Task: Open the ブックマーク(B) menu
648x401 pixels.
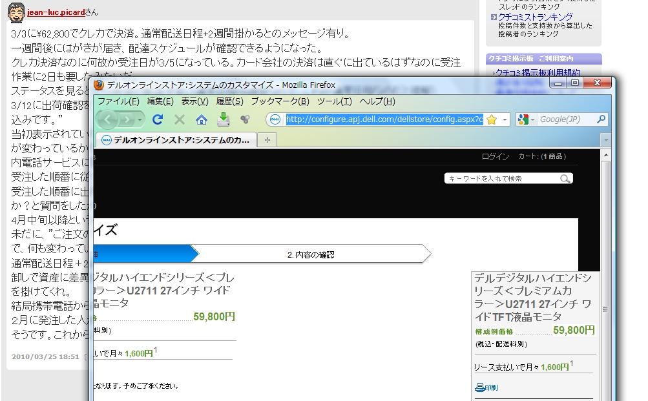Action: [280, 101]
